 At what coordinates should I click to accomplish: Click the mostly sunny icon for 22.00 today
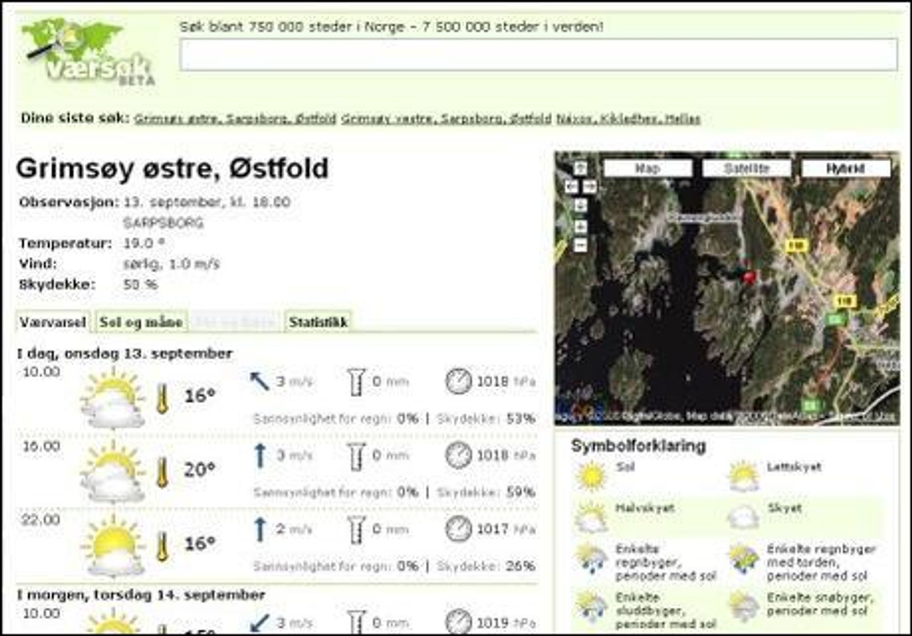(x=113, y=546)
